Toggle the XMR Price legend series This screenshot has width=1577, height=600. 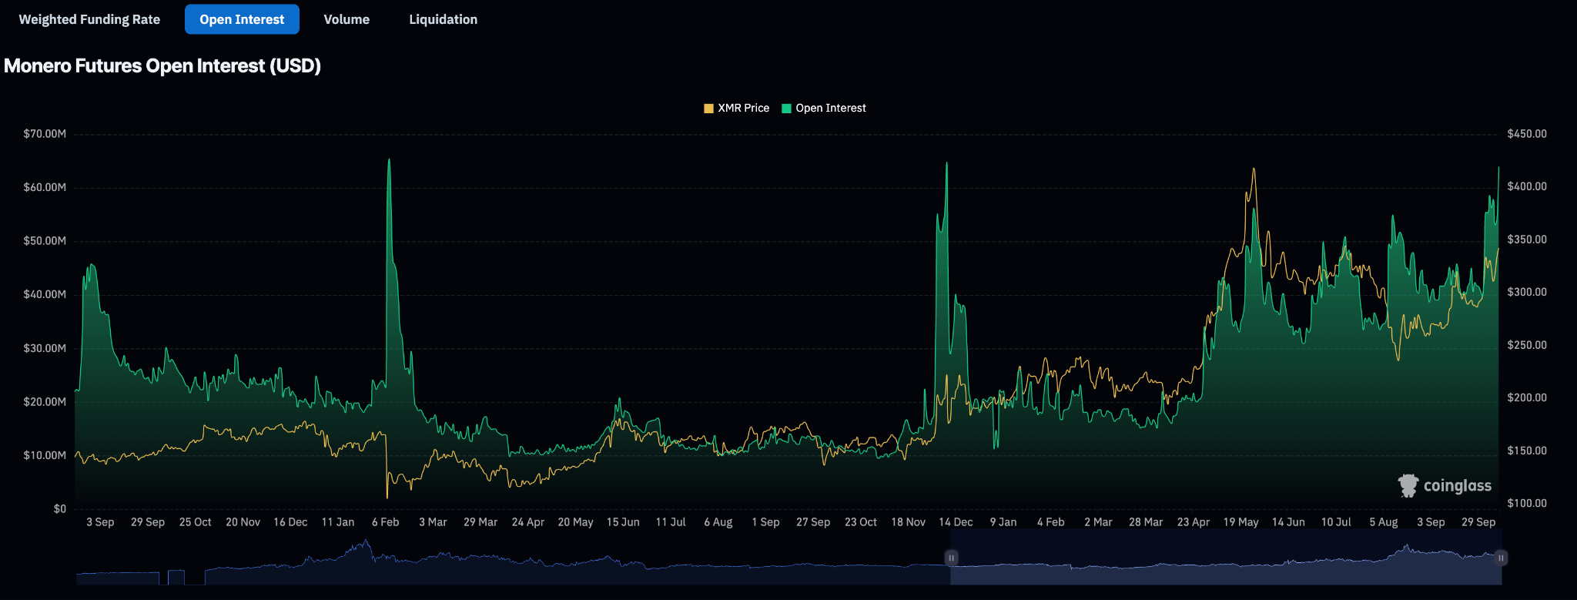coord(736,108)
